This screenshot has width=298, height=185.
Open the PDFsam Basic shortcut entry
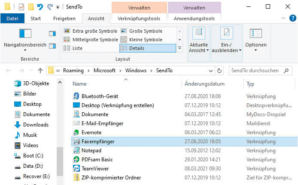97,160
